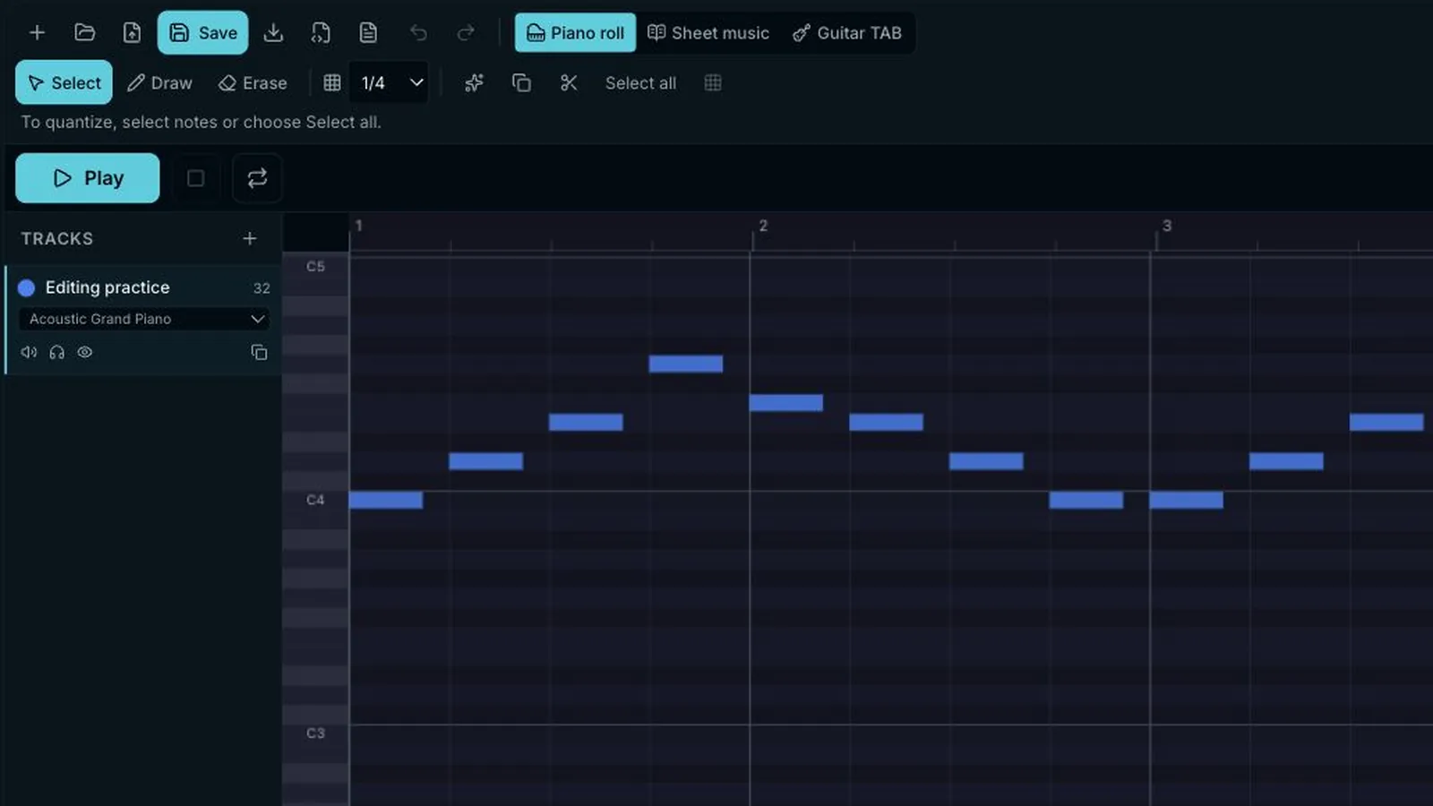The width and height of the screenshot is (1433, 806).
Task: Click the code file export icon
Action: (321, 33)
